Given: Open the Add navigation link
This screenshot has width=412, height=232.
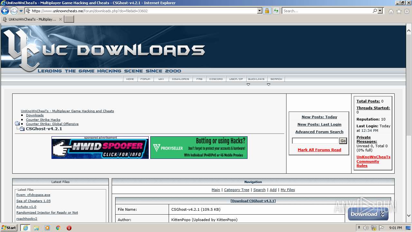Looking at the screenshot, I should click(273, 190).
